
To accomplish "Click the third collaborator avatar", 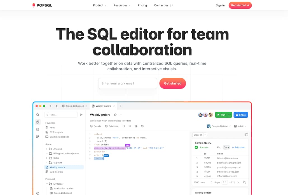I will coord(210,115).
